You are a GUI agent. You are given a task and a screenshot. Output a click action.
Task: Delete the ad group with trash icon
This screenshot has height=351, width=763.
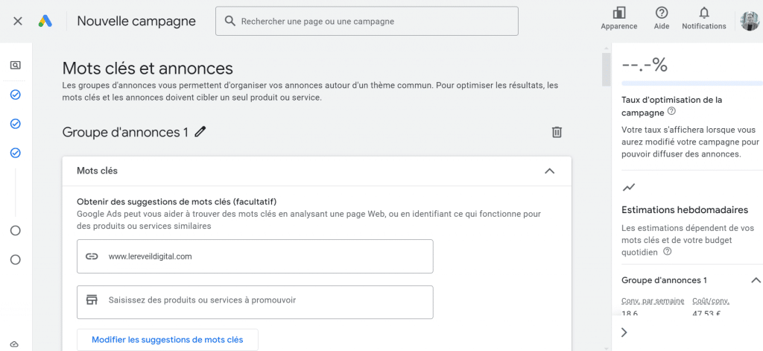[x=557, y=132]
